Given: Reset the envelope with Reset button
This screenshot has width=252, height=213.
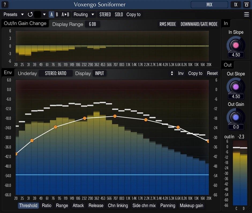Looking at the screenshot, I should (x=212, y=73).
